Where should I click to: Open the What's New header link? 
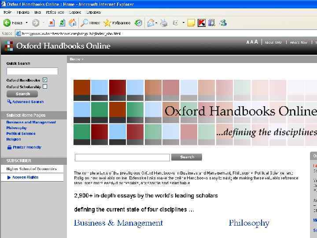(299, 42)
